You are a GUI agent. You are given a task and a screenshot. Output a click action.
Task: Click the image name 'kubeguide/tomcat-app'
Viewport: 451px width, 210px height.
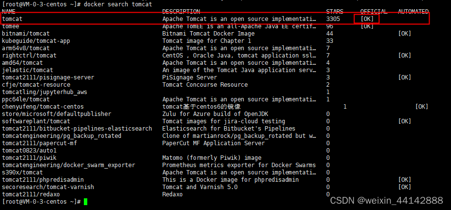(36, 41)
